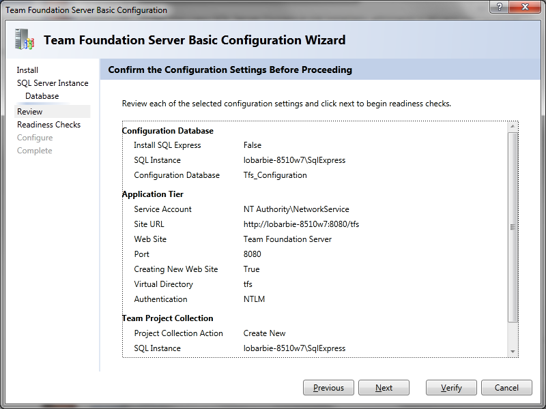
Task: Click the settings list scrollbar thumb
Action: pyautogui.click(x=513, y=227)
